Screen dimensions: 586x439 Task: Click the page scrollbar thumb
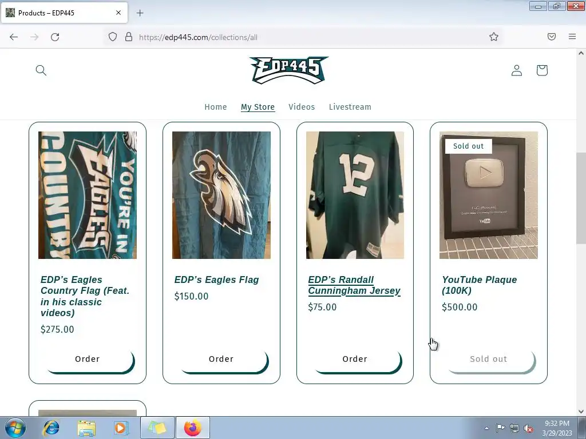(x=581, y=198)
